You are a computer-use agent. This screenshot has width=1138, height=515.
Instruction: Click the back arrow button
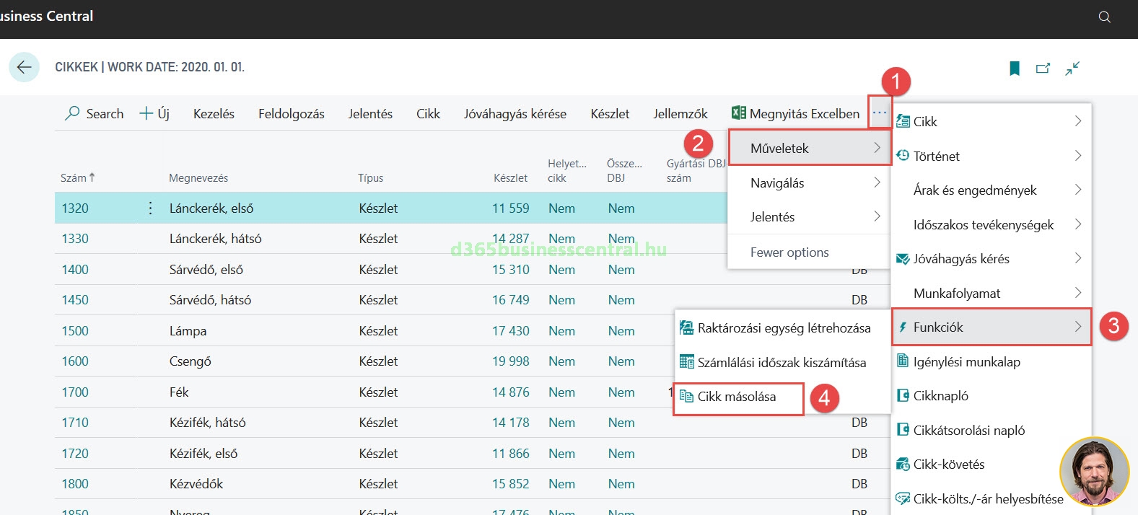point(24,68)
